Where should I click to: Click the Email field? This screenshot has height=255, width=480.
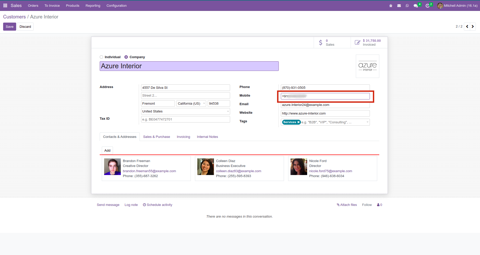[x=325, y=105]
